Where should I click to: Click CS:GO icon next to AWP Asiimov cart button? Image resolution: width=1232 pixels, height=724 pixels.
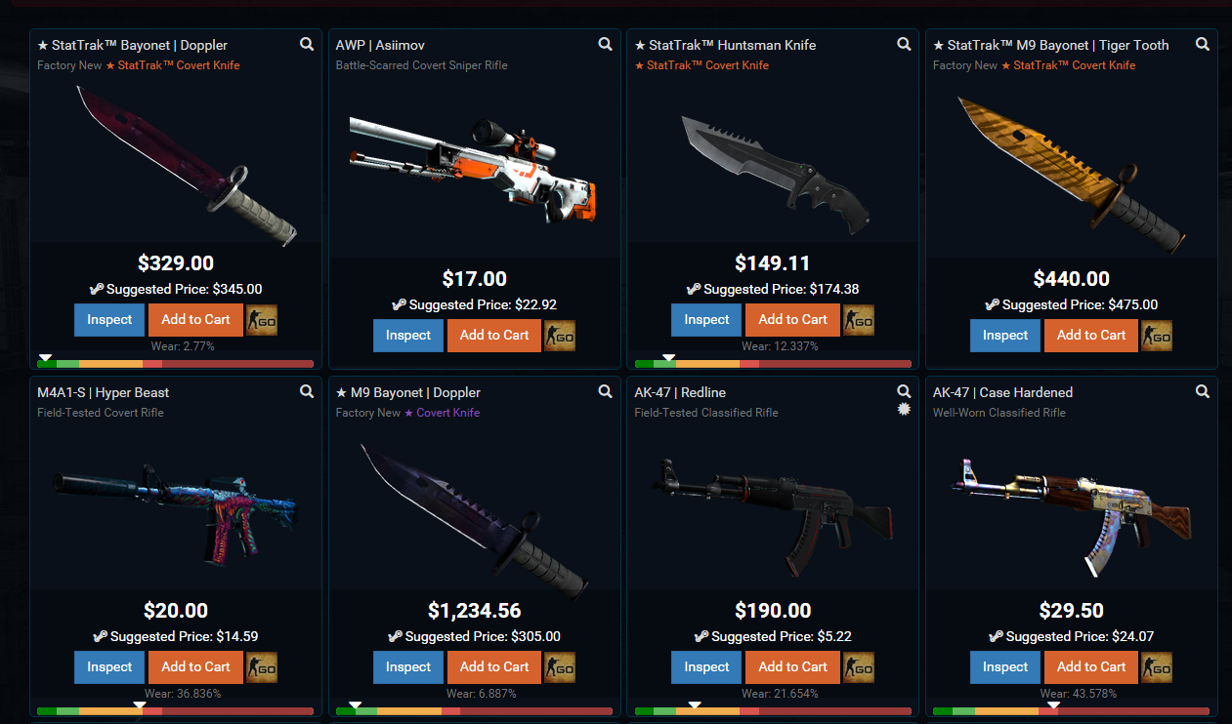(x=560, y=336)
